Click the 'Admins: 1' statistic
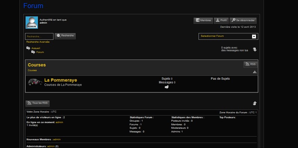The height and width of the screenshot is (148, 298). click(177, 132)
